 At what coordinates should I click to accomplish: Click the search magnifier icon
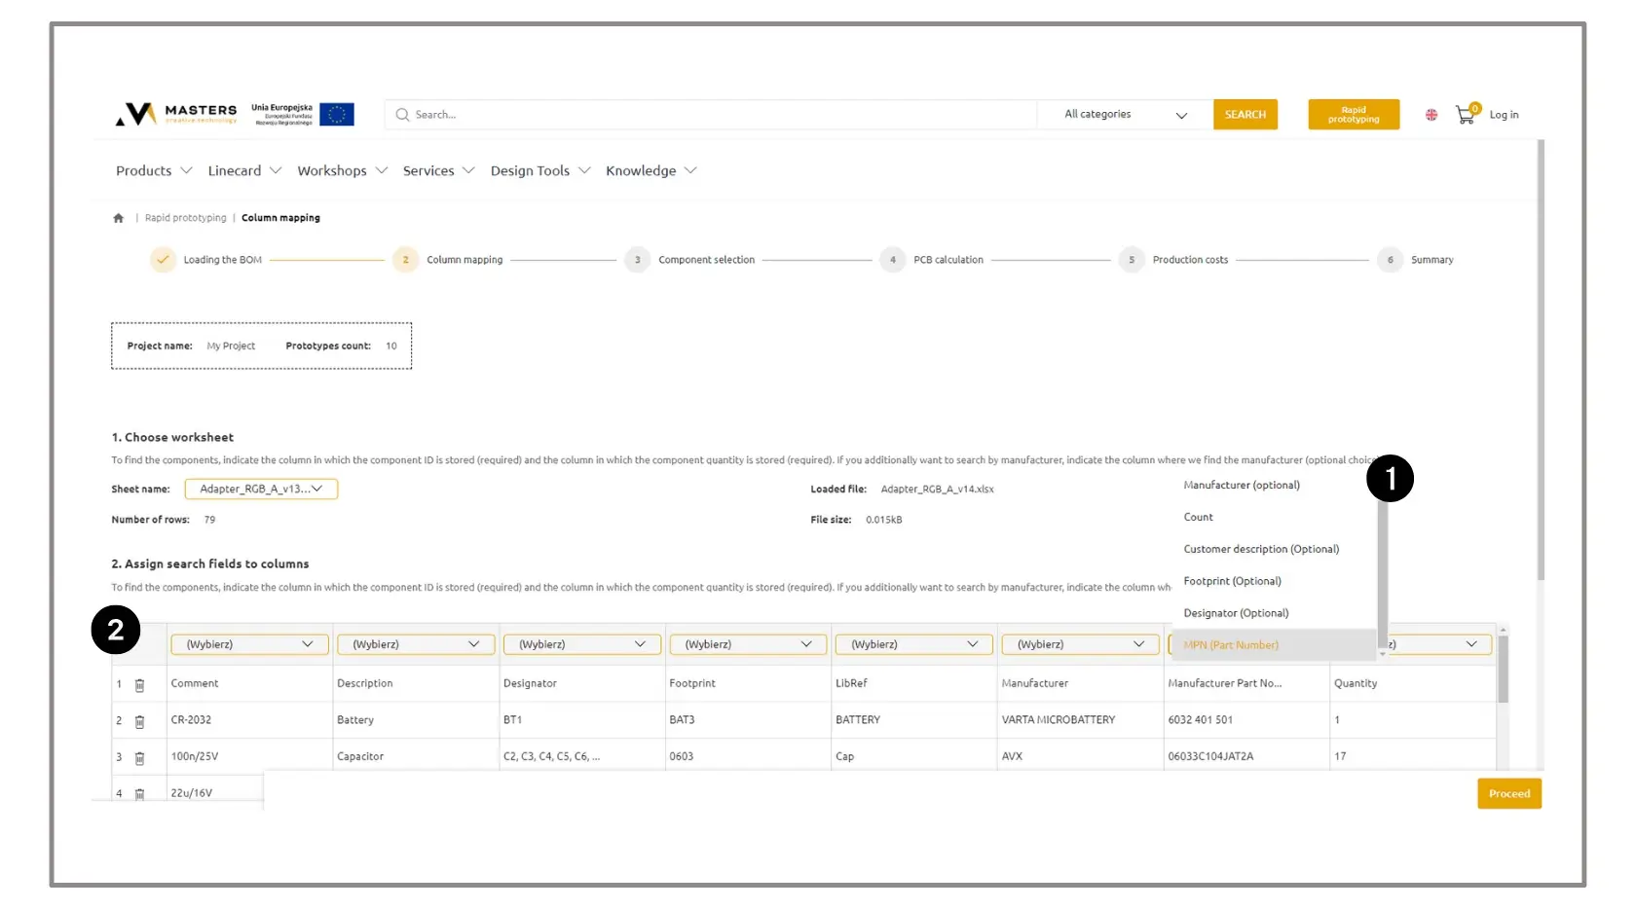tap(402, 115)
